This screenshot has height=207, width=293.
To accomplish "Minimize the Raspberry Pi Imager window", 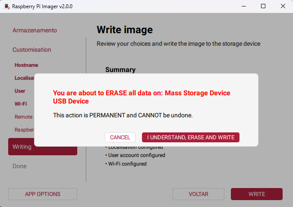I will [244, 6].
